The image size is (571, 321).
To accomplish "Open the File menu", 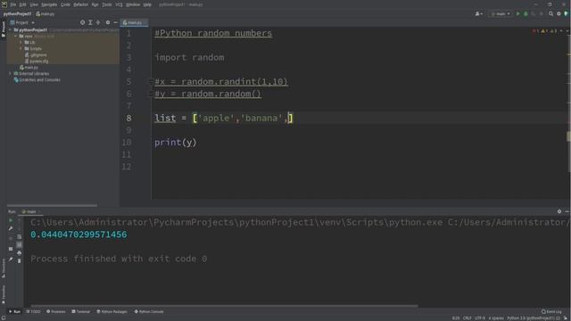I will click(x=13, y=4).
